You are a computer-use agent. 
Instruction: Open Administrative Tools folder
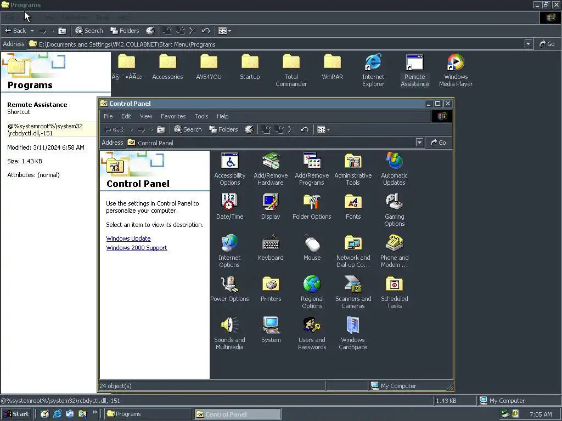tap(353, 169)
